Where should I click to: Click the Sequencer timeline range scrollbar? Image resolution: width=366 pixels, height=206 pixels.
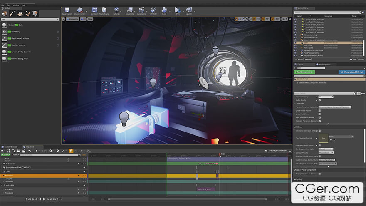[188, 199]
